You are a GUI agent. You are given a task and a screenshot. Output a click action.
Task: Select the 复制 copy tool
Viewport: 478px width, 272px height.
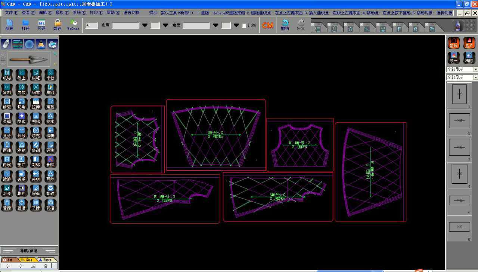(7, 89)
